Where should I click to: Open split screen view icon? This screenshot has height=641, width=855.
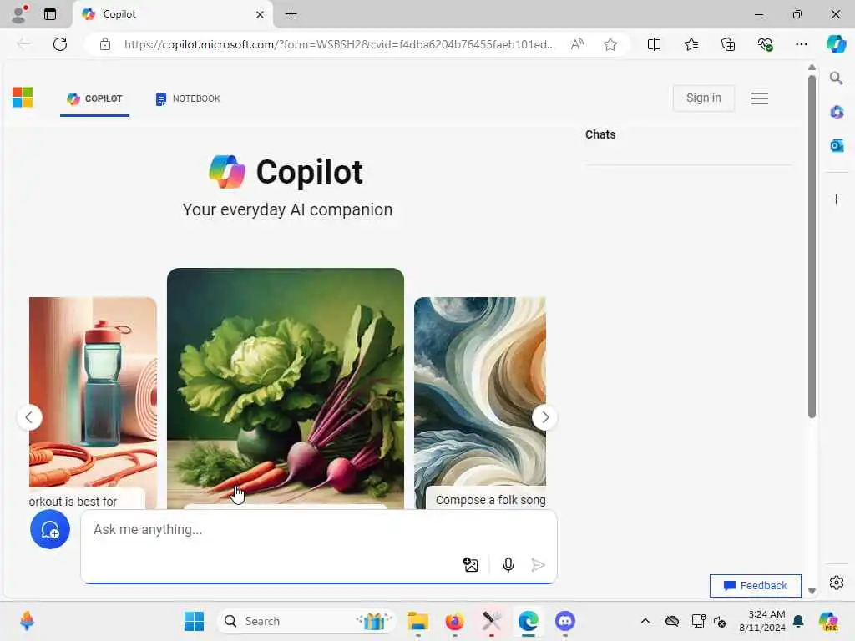pyautogui.click(x=654, y=44)
